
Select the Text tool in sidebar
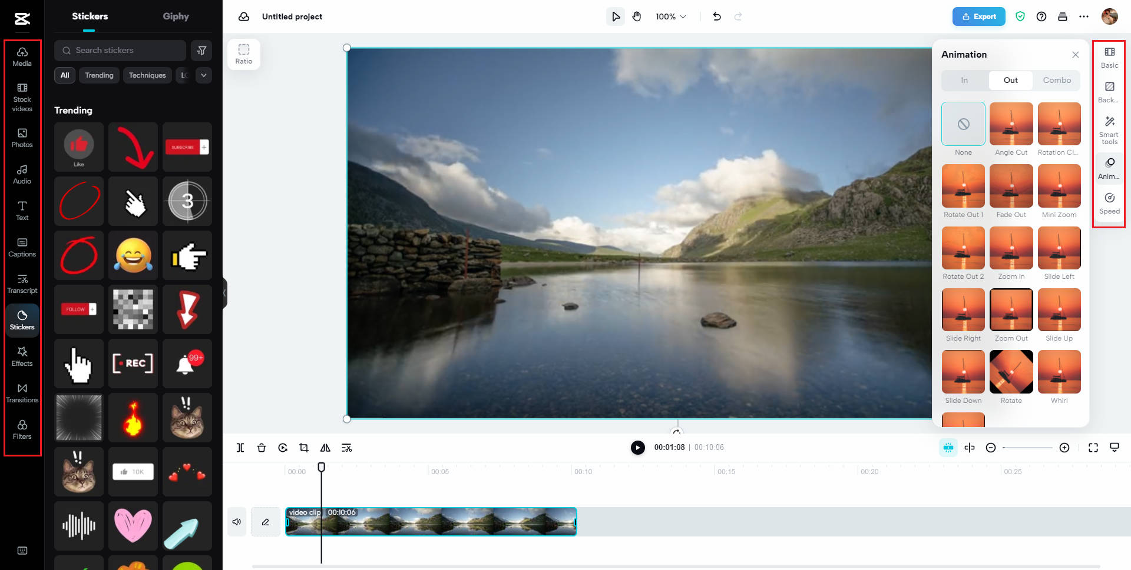click(x=22, y=210)
